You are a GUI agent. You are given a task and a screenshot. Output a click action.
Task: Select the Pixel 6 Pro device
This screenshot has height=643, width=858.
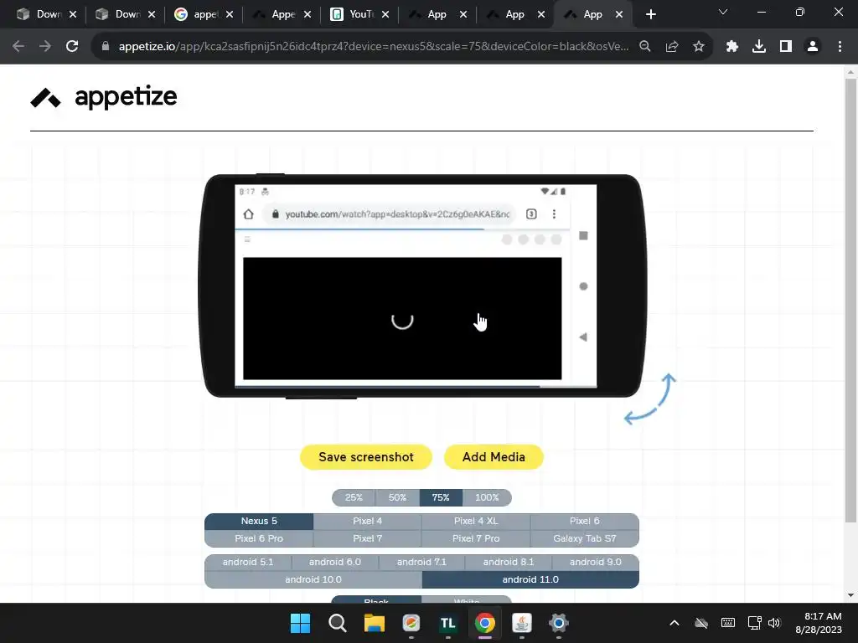[x=259, y=538]
